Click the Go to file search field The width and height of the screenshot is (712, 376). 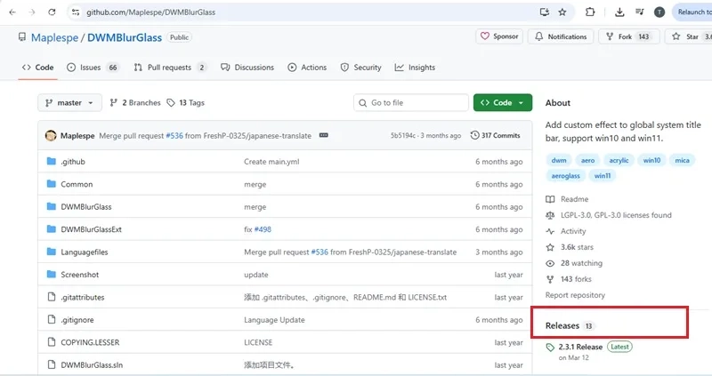409,103
